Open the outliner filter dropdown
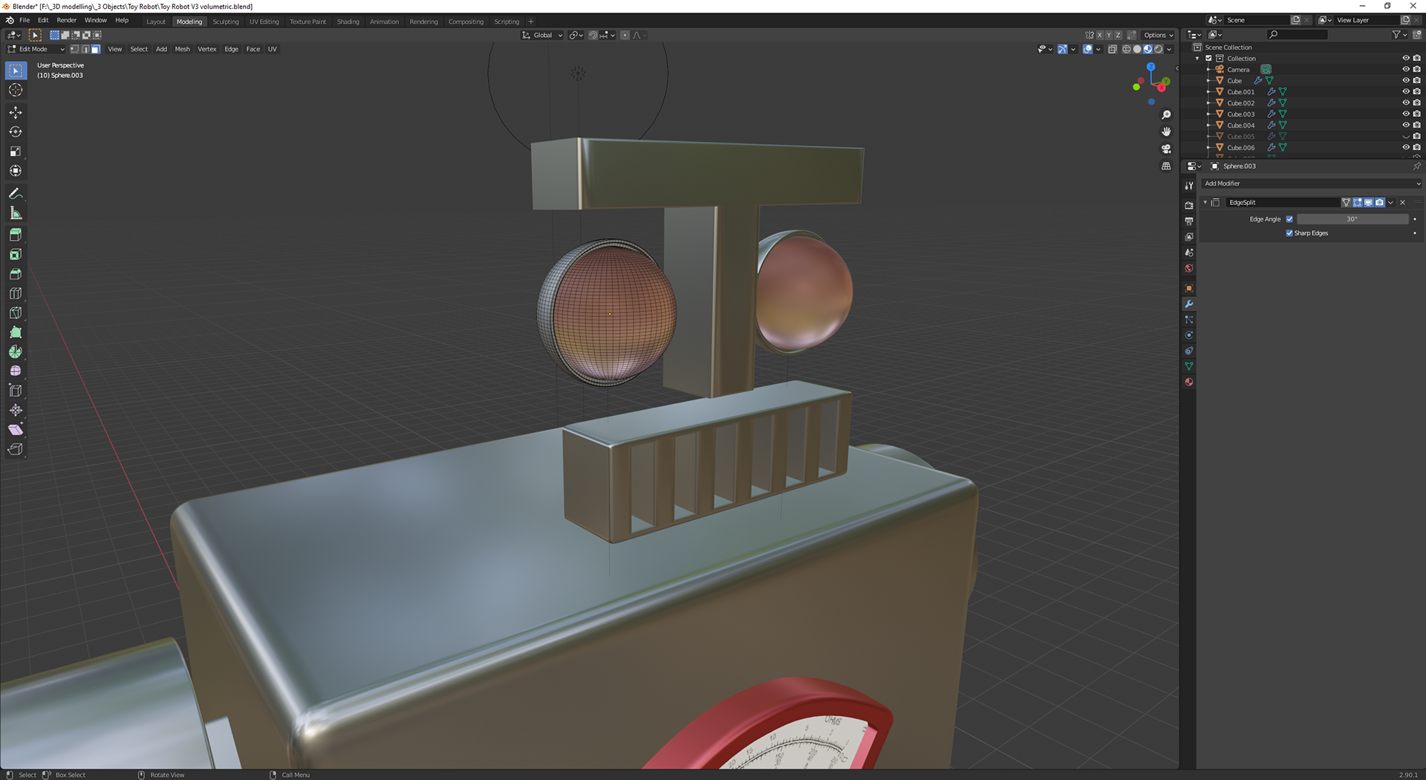 pyautogui.click(x=1399, y=34)
